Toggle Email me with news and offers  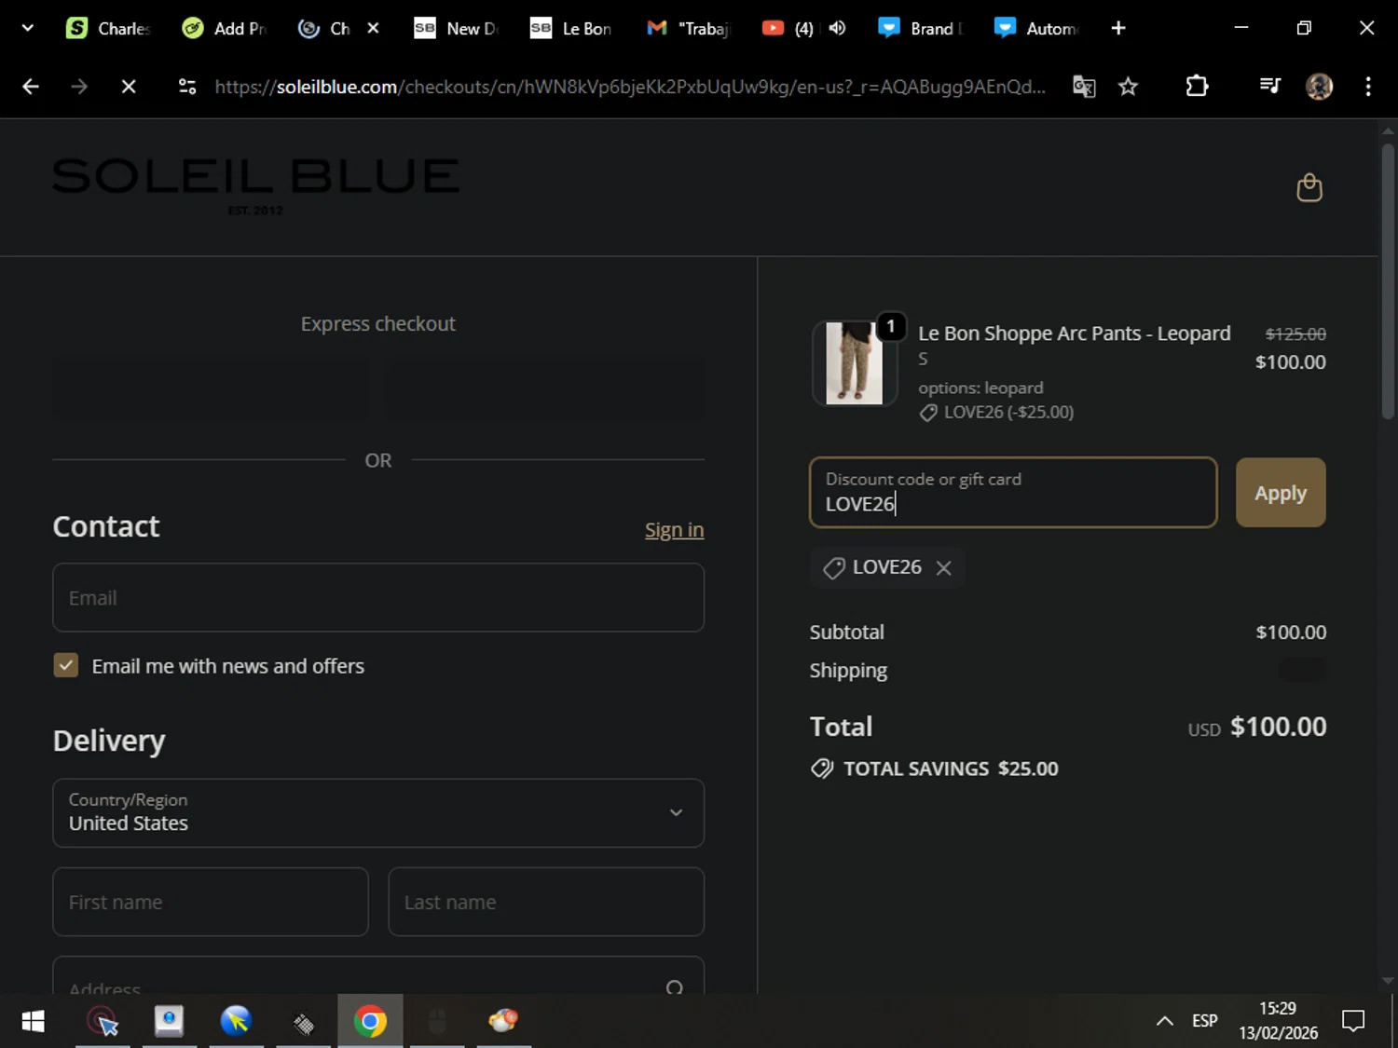point(65,665)
